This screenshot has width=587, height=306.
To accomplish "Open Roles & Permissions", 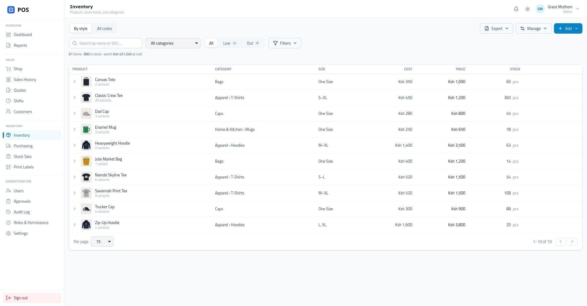I will [32, 223].
